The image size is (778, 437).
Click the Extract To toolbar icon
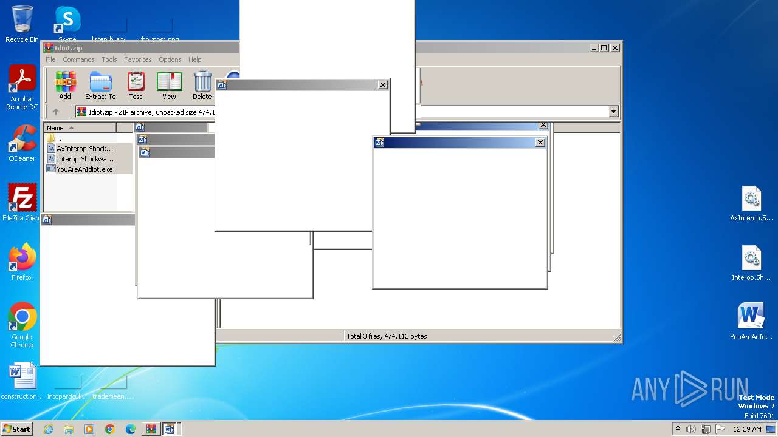[100, 86]
